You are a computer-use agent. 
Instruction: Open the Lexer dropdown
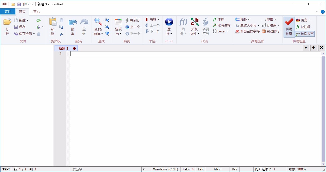[221, 31]
